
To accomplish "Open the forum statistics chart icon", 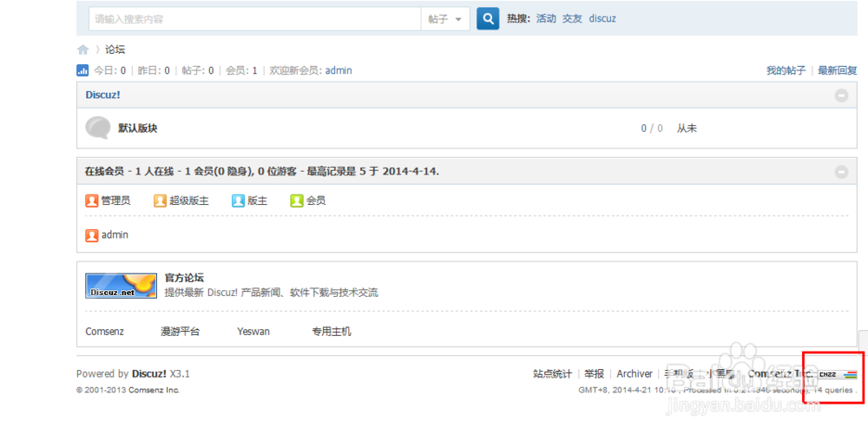I will pos(82,70).
